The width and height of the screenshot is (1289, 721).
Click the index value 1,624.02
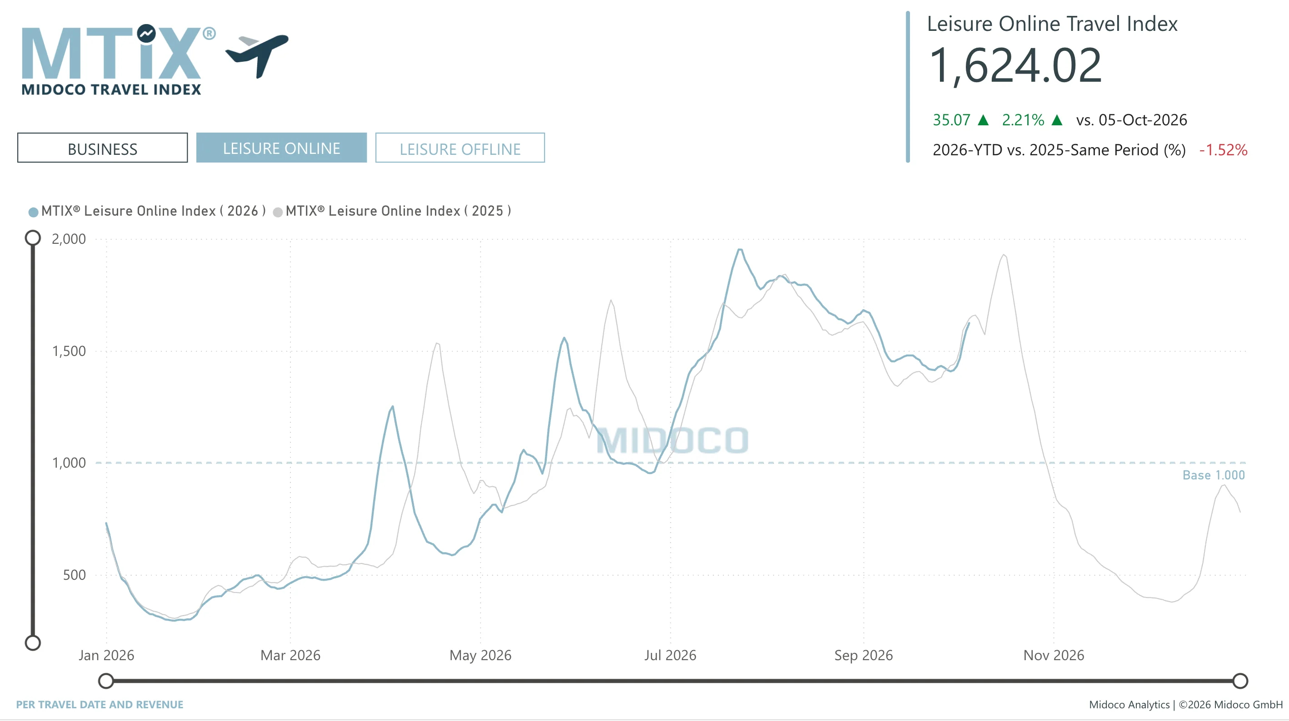(1016, 65)
